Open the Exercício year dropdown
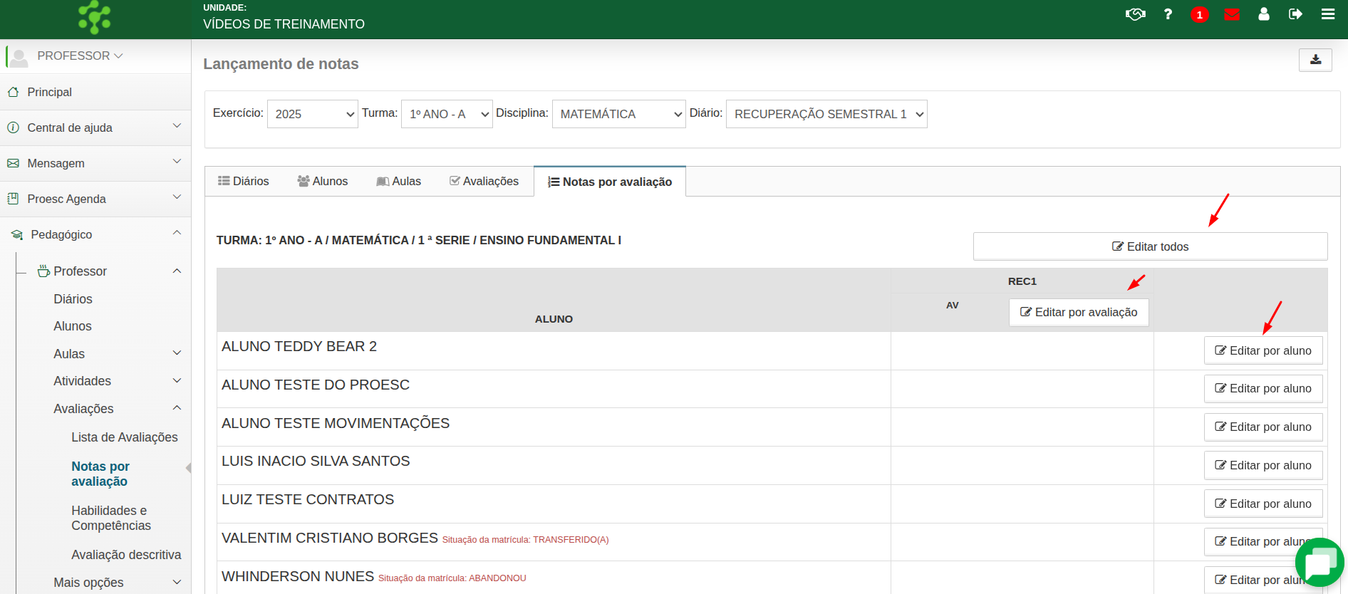1348x594 pixels. 312,114
